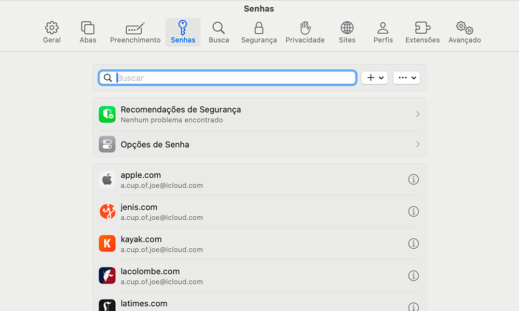
Task: Show info for the jenis.com account
Action: tap(414, 211)
